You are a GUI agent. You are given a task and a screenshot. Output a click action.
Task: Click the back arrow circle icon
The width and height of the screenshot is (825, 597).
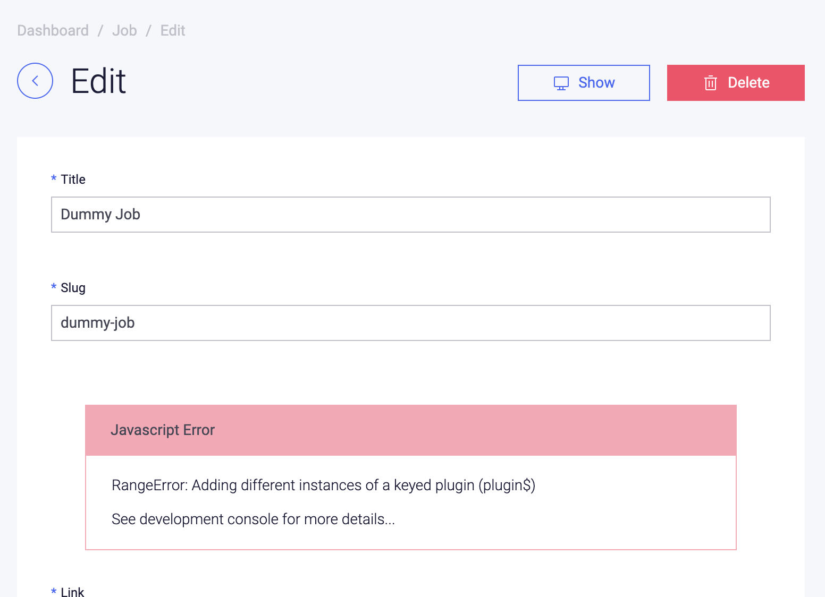tap(35, 80)
